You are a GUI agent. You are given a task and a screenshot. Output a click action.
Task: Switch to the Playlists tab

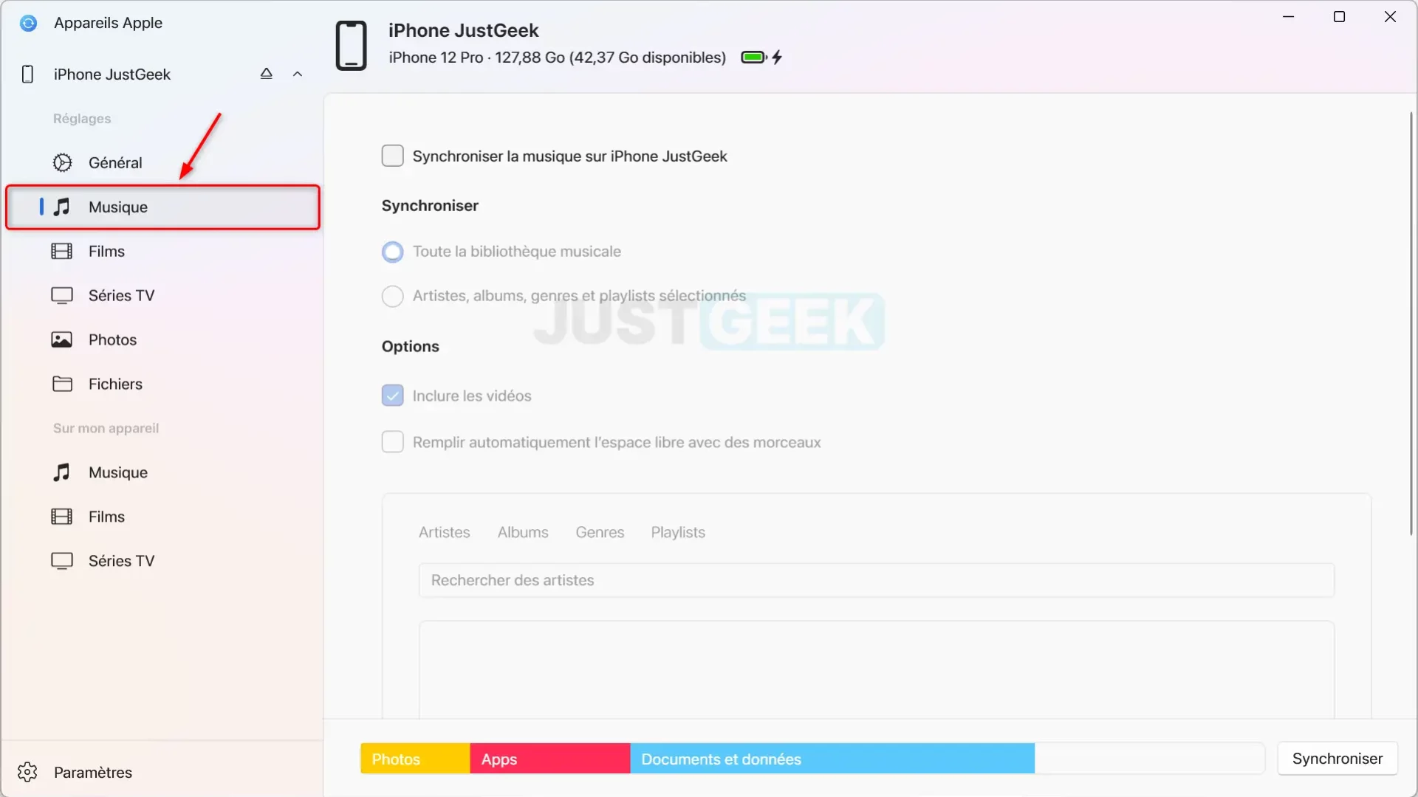tap(678, 531)
